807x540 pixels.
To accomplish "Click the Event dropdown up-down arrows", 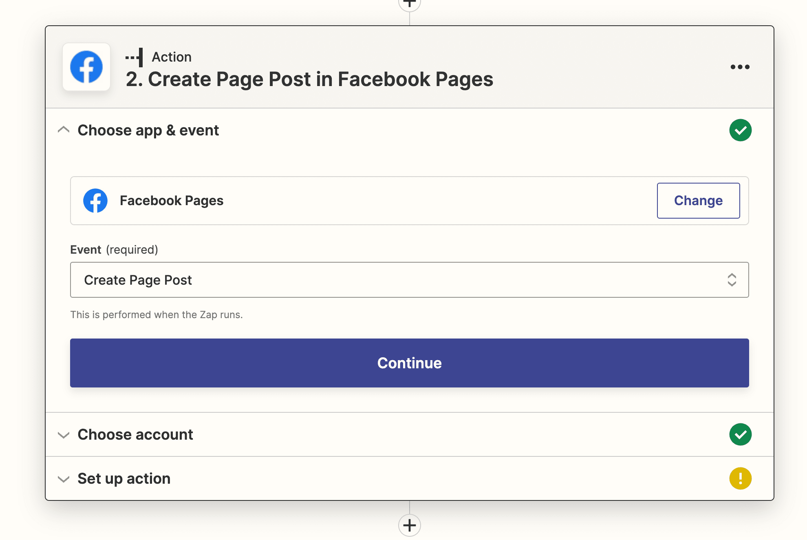I will (732, 280).
